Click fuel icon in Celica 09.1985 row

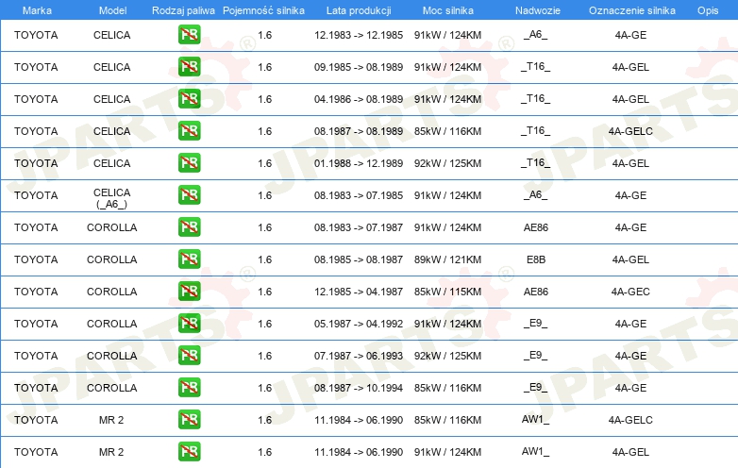(189, 67)
